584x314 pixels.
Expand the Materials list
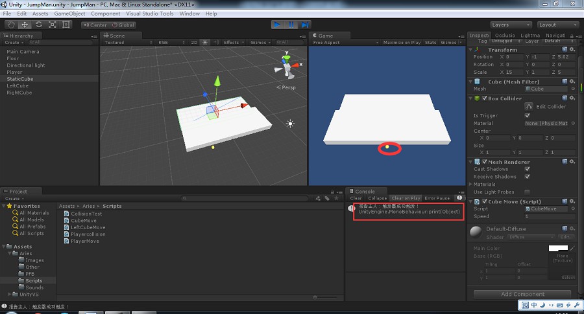coord(471,184)
